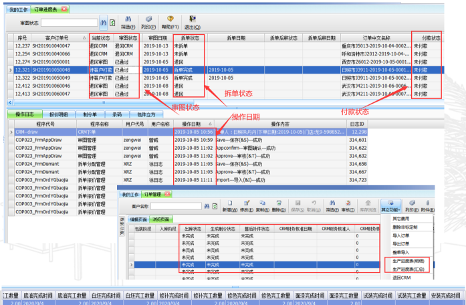The width and height of the screenshot is (466, 305).
Task: Click 底油完成时间 column header
Action: coord(37,296)
